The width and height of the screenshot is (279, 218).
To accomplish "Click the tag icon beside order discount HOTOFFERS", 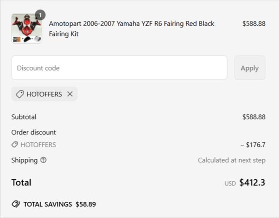I will click(x=15, y=145).
